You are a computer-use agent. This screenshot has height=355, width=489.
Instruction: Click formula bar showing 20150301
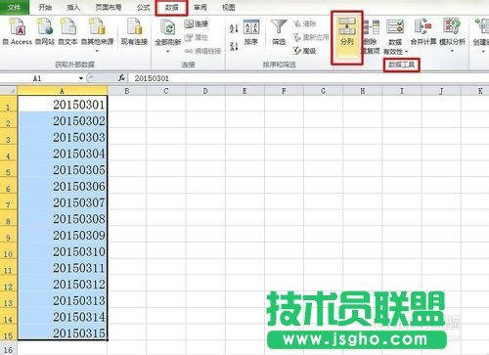tap(308, 78)
